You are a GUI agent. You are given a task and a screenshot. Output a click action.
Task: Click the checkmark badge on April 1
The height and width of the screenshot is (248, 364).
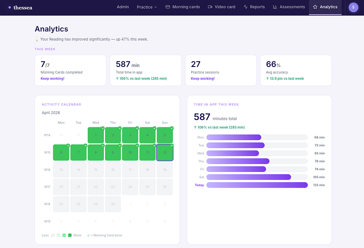103,128
